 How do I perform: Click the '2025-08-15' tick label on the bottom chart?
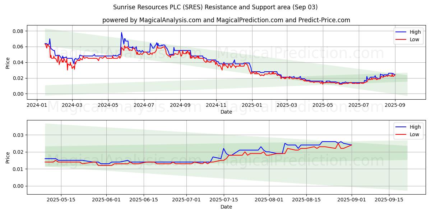306,200
